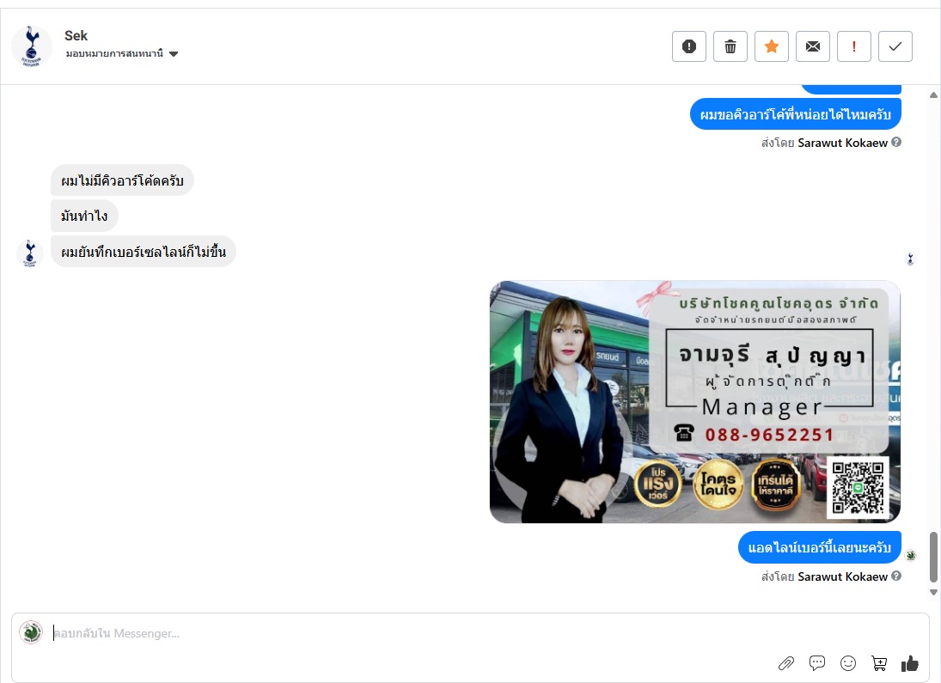The width and height of the screenshot is (941, 683).
Task: Toggle the orange star follow-up flag
Action: coord(772,46)
